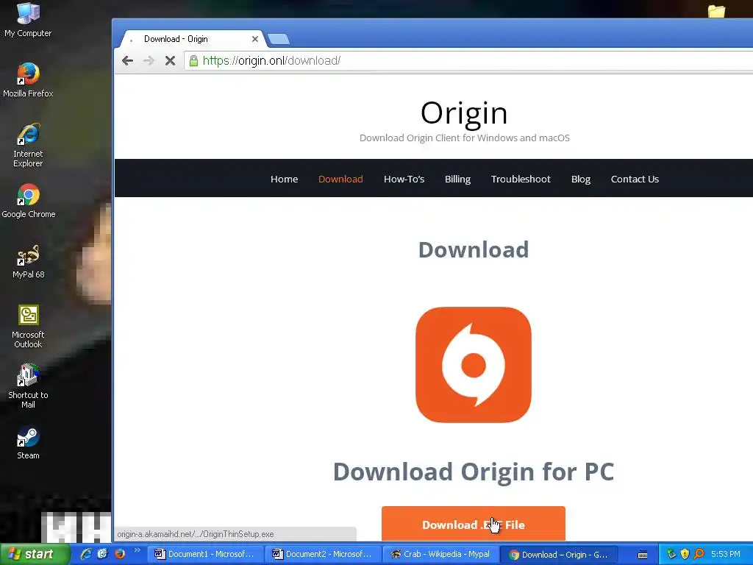
Task: Open the folder icon on the desktop
Action: pyautogui.click(x=716, y=10)
